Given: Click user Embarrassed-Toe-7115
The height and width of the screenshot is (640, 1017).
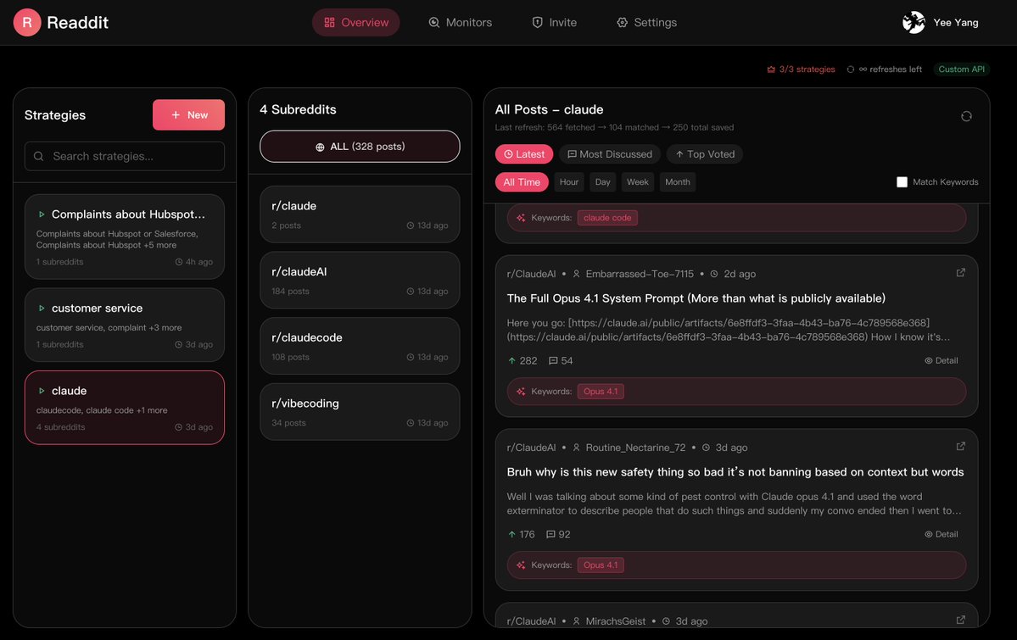Looking at the screenshot, I should tap(640, 275).
